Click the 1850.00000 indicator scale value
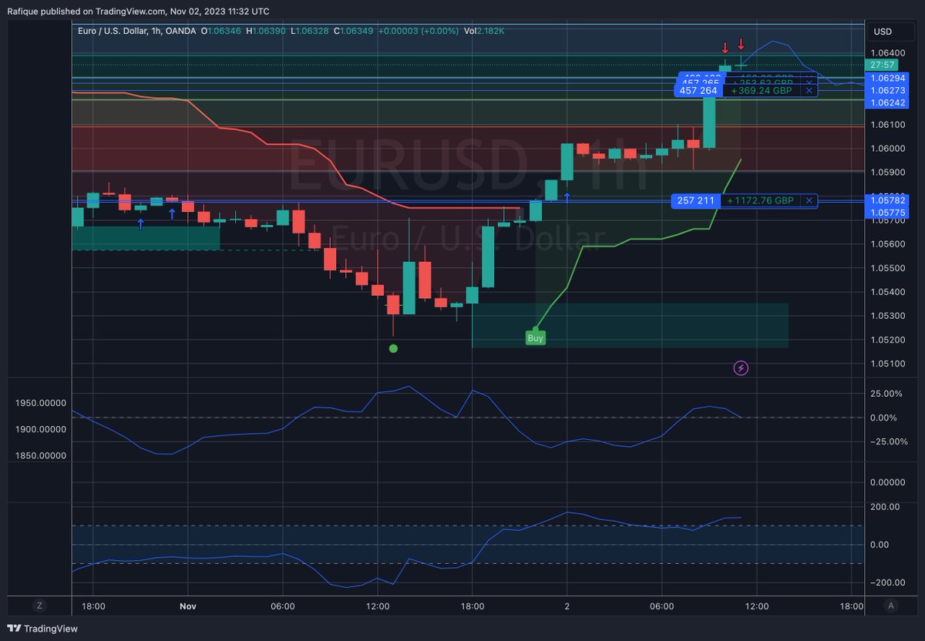 click(x=41, y=455)
